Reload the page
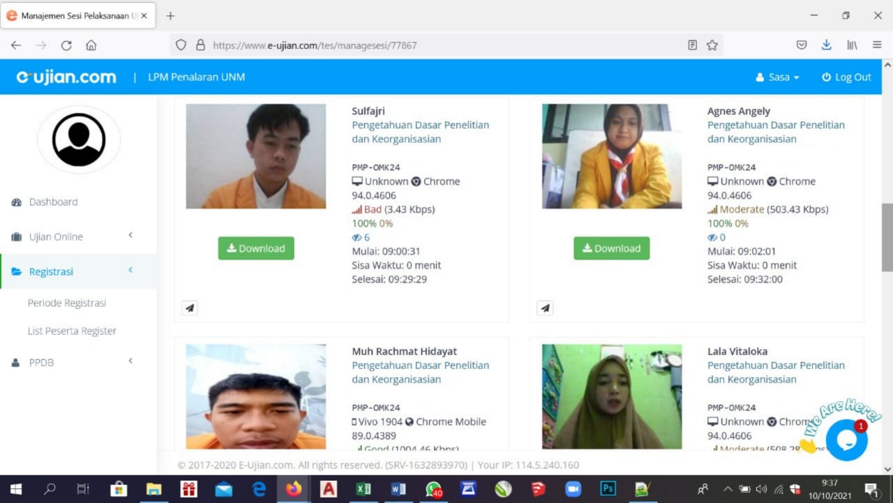This screenshot has width=893, height=503. click(66, 45)
